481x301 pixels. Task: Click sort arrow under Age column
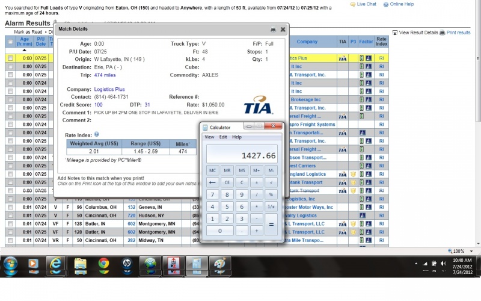pos(24,50)
